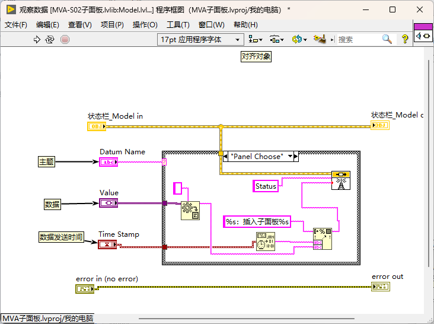The height and width of the screenshot is (324, 434).
Task: Select the empty string constant box
Action: pos(177,188)
